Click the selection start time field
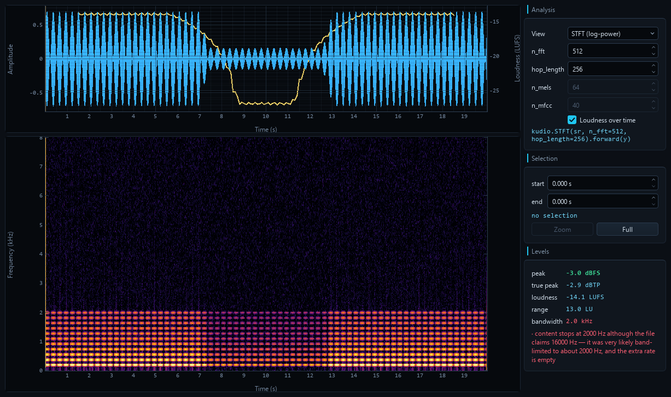This screenshot has height=397, width=671. click(603, 183)
